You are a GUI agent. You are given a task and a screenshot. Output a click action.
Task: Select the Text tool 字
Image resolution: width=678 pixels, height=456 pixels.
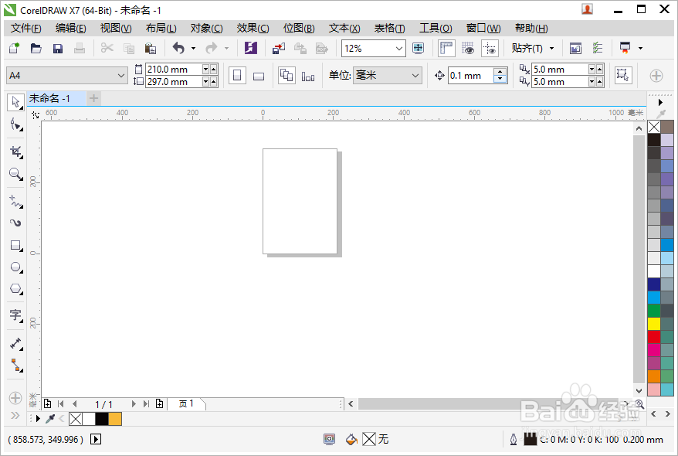click(16, 315)
